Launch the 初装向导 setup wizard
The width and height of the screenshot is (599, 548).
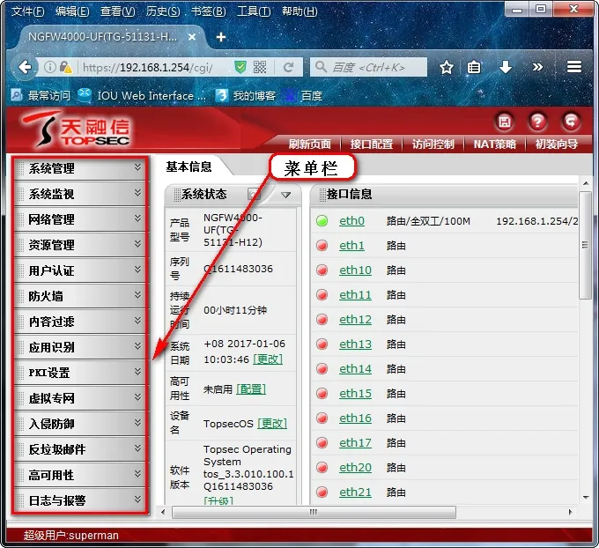pyautogui.click(x=556, y=144)
